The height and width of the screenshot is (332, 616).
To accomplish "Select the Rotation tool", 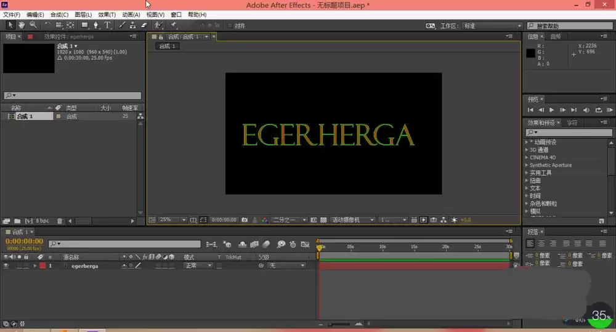I will [47, 25].
